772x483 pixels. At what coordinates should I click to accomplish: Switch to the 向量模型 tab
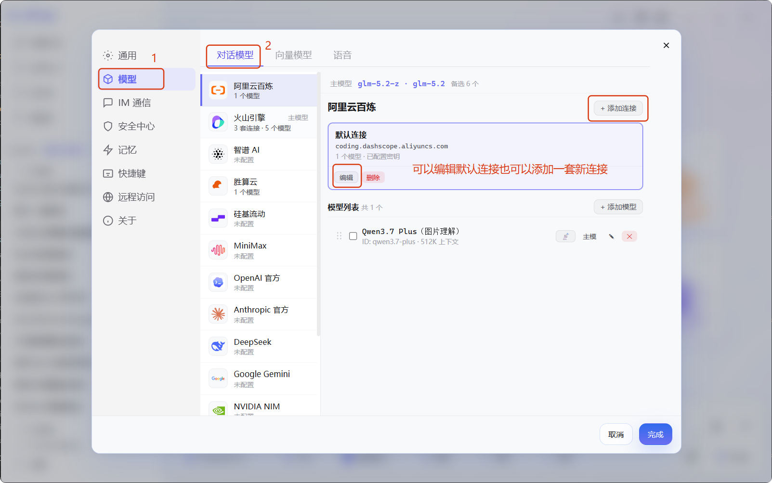pyautogui.click(x=293, y=55)
